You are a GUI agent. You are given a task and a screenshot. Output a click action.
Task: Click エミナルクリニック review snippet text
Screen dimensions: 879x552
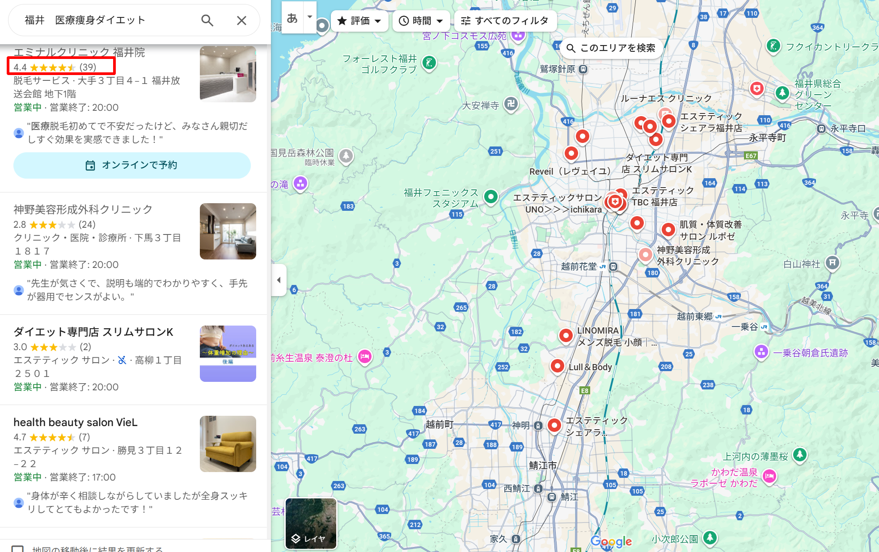[137, 133]
